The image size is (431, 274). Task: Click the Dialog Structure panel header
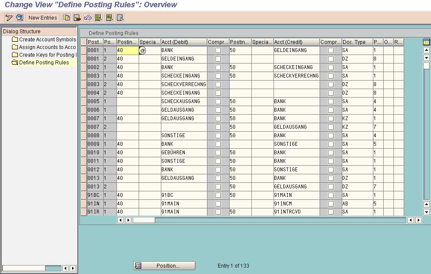pos(39,31)
